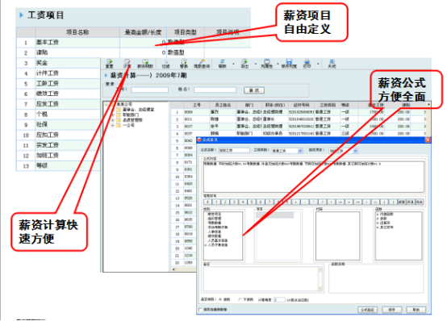This screenshot has height=321, width=447.
Task: Click the 工号 search input field
Action: coord(149,90)
